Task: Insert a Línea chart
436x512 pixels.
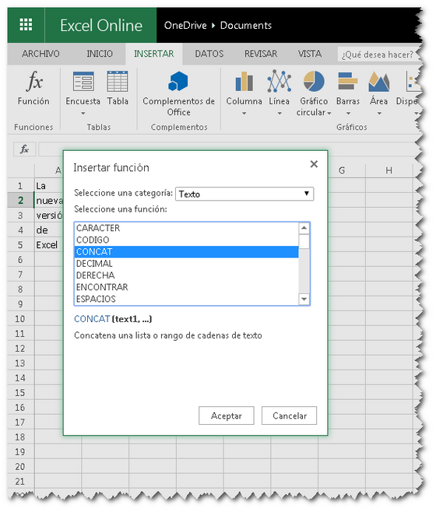Action: tap(280, 88)
